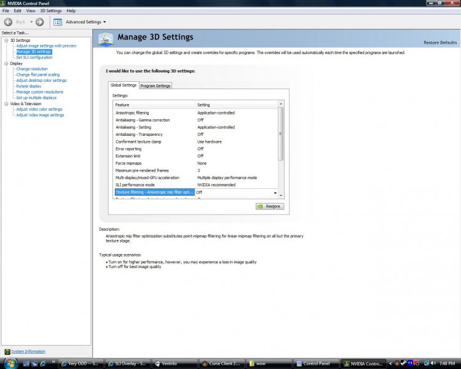Select Set up multiple displays
The image size is (461, 369).
(36, 98)
